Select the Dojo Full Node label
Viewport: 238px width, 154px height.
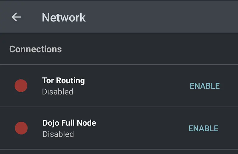pyautogui.click(x=69, y=123)
